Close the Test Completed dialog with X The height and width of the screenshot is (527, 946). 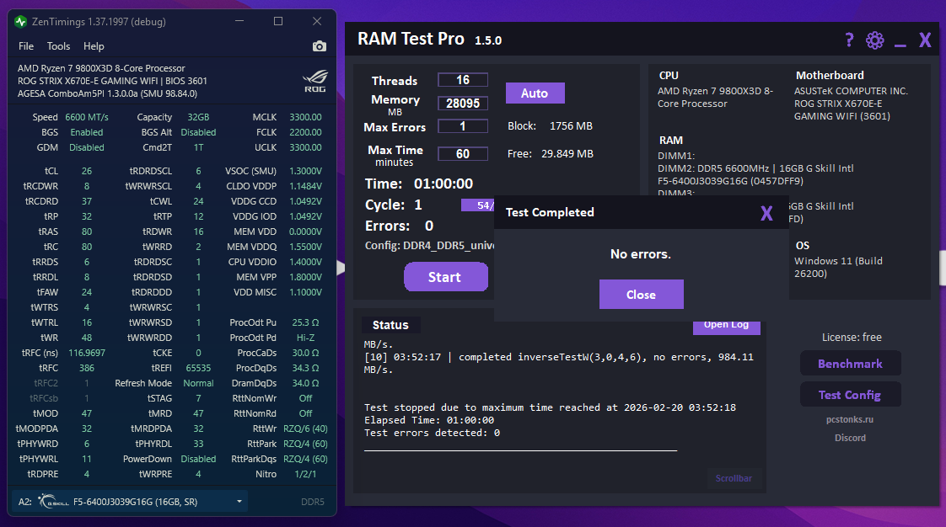(x=766, y=213)
